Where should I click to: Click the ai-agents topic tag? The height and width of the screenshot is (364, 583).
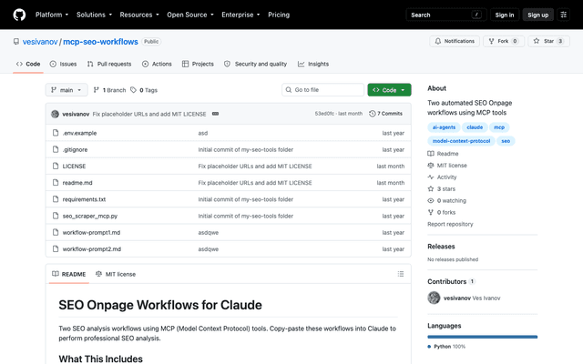tap(444, 127)
